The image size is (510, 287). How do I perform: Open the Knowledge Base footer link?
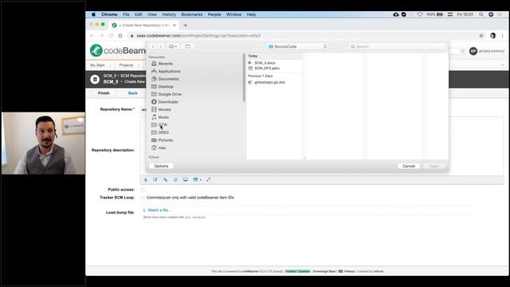click(324, 271)
